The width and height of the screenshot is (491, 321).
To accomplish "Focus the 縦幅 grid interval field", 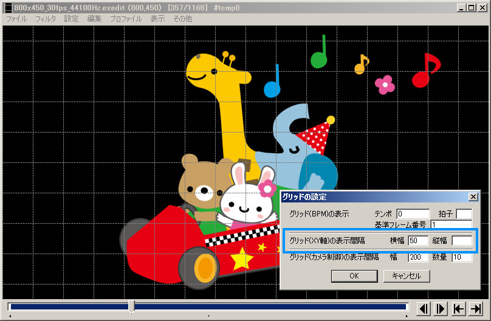I will coord(462,241).
